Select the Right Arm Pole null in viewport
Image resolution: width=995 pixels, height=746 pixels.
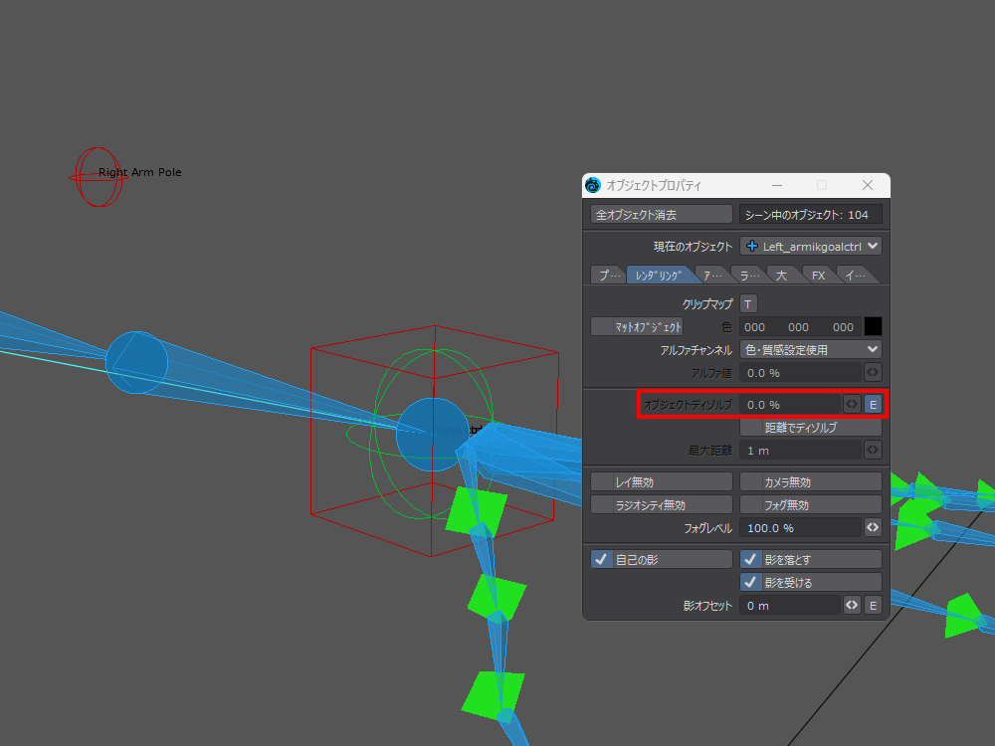[97, 176]
